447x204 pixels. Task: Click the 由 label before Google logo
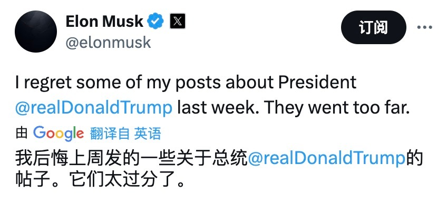(x=22, y=134)
